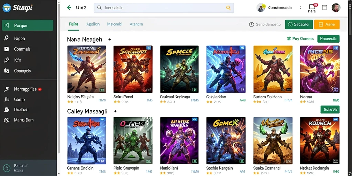This screenshot has height=176, width=352.
Task: Expand the Caliey Masaagli section arrow
Action: (115, 111)
